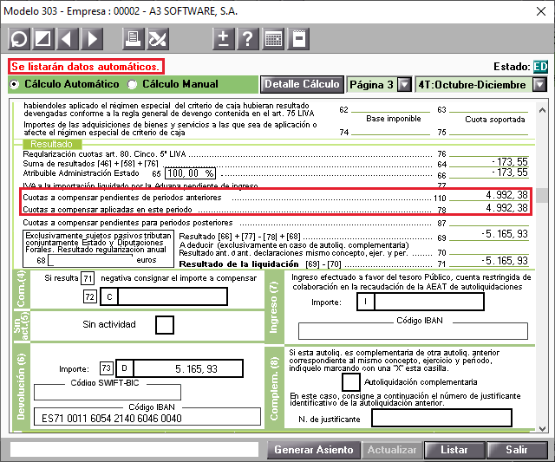This screenshot has width=555, height=462.
Task: Click the bottom-left status text field
Action: [x=134, y=449]
